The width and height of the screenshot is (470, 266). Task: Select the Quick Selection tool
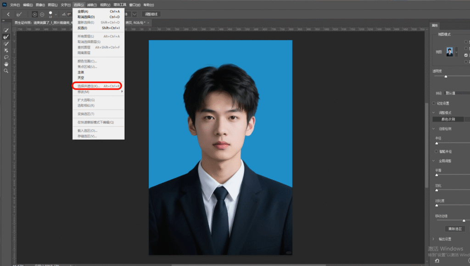[x=6, y=30]
